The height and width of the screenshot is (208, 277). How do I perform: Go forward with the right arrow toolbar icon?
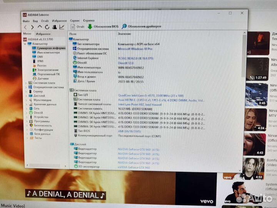click(32, 27)
